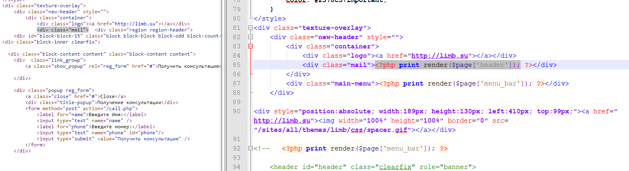Click 'block-content content' div in left pane
Image resolution: width=629 pixels, height=171 pixels.
pyautogui.click(x=102, y=54)
